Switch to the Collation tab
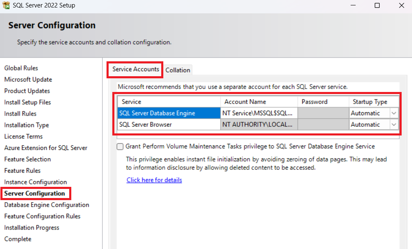The image size is (412, 249). (x=178, y=70)
